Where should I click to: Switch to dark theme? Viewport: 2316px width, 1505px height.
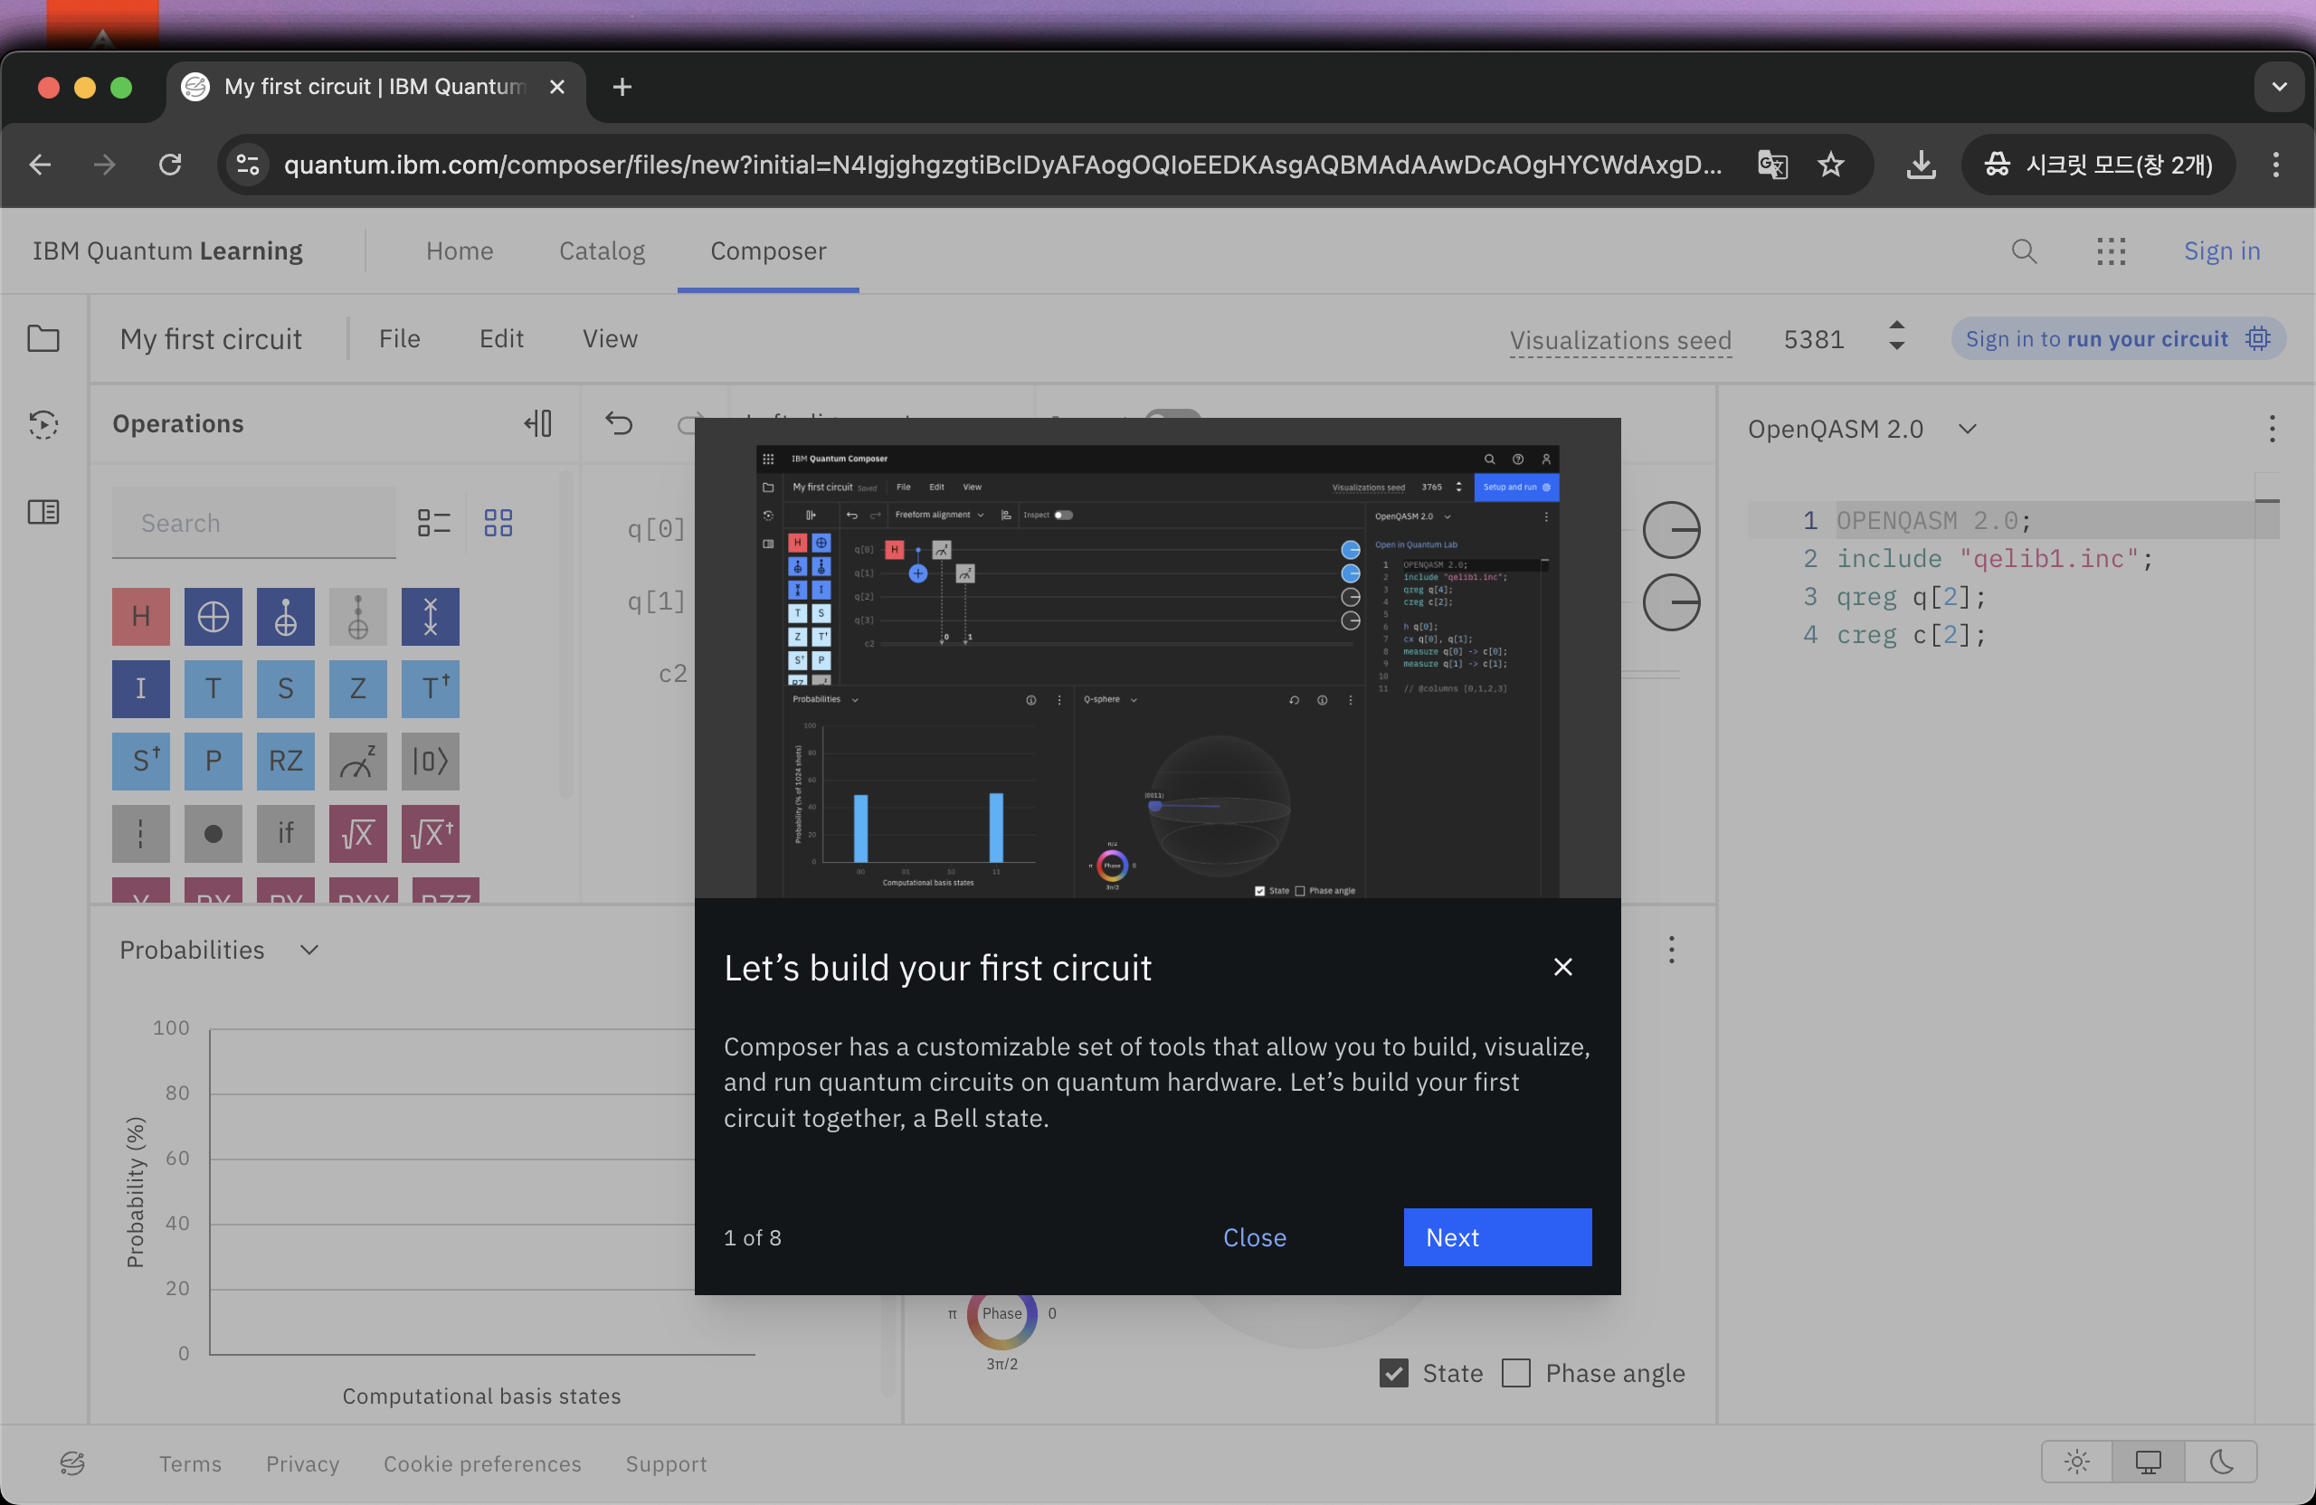pyautogui.click(x=2221, y=1462)
